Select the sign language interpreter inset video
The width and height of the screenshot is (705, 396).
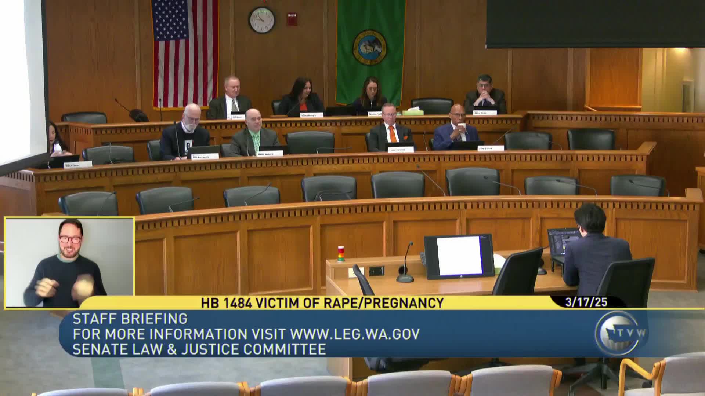click(x=69, y=263)
